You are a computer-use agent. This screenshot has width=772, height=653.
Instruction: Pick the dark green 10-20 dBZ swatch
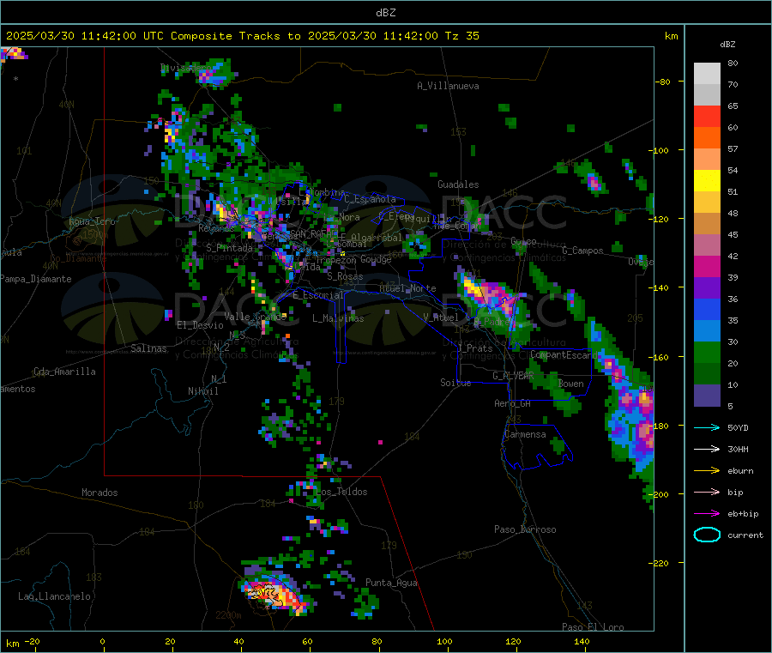[x=707, y=374]
